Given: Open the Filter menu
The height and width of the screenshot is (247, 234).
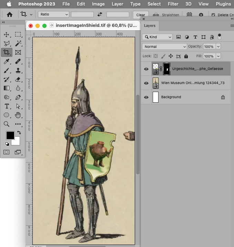Looking at the screenshot, I should tap(172, 4).
